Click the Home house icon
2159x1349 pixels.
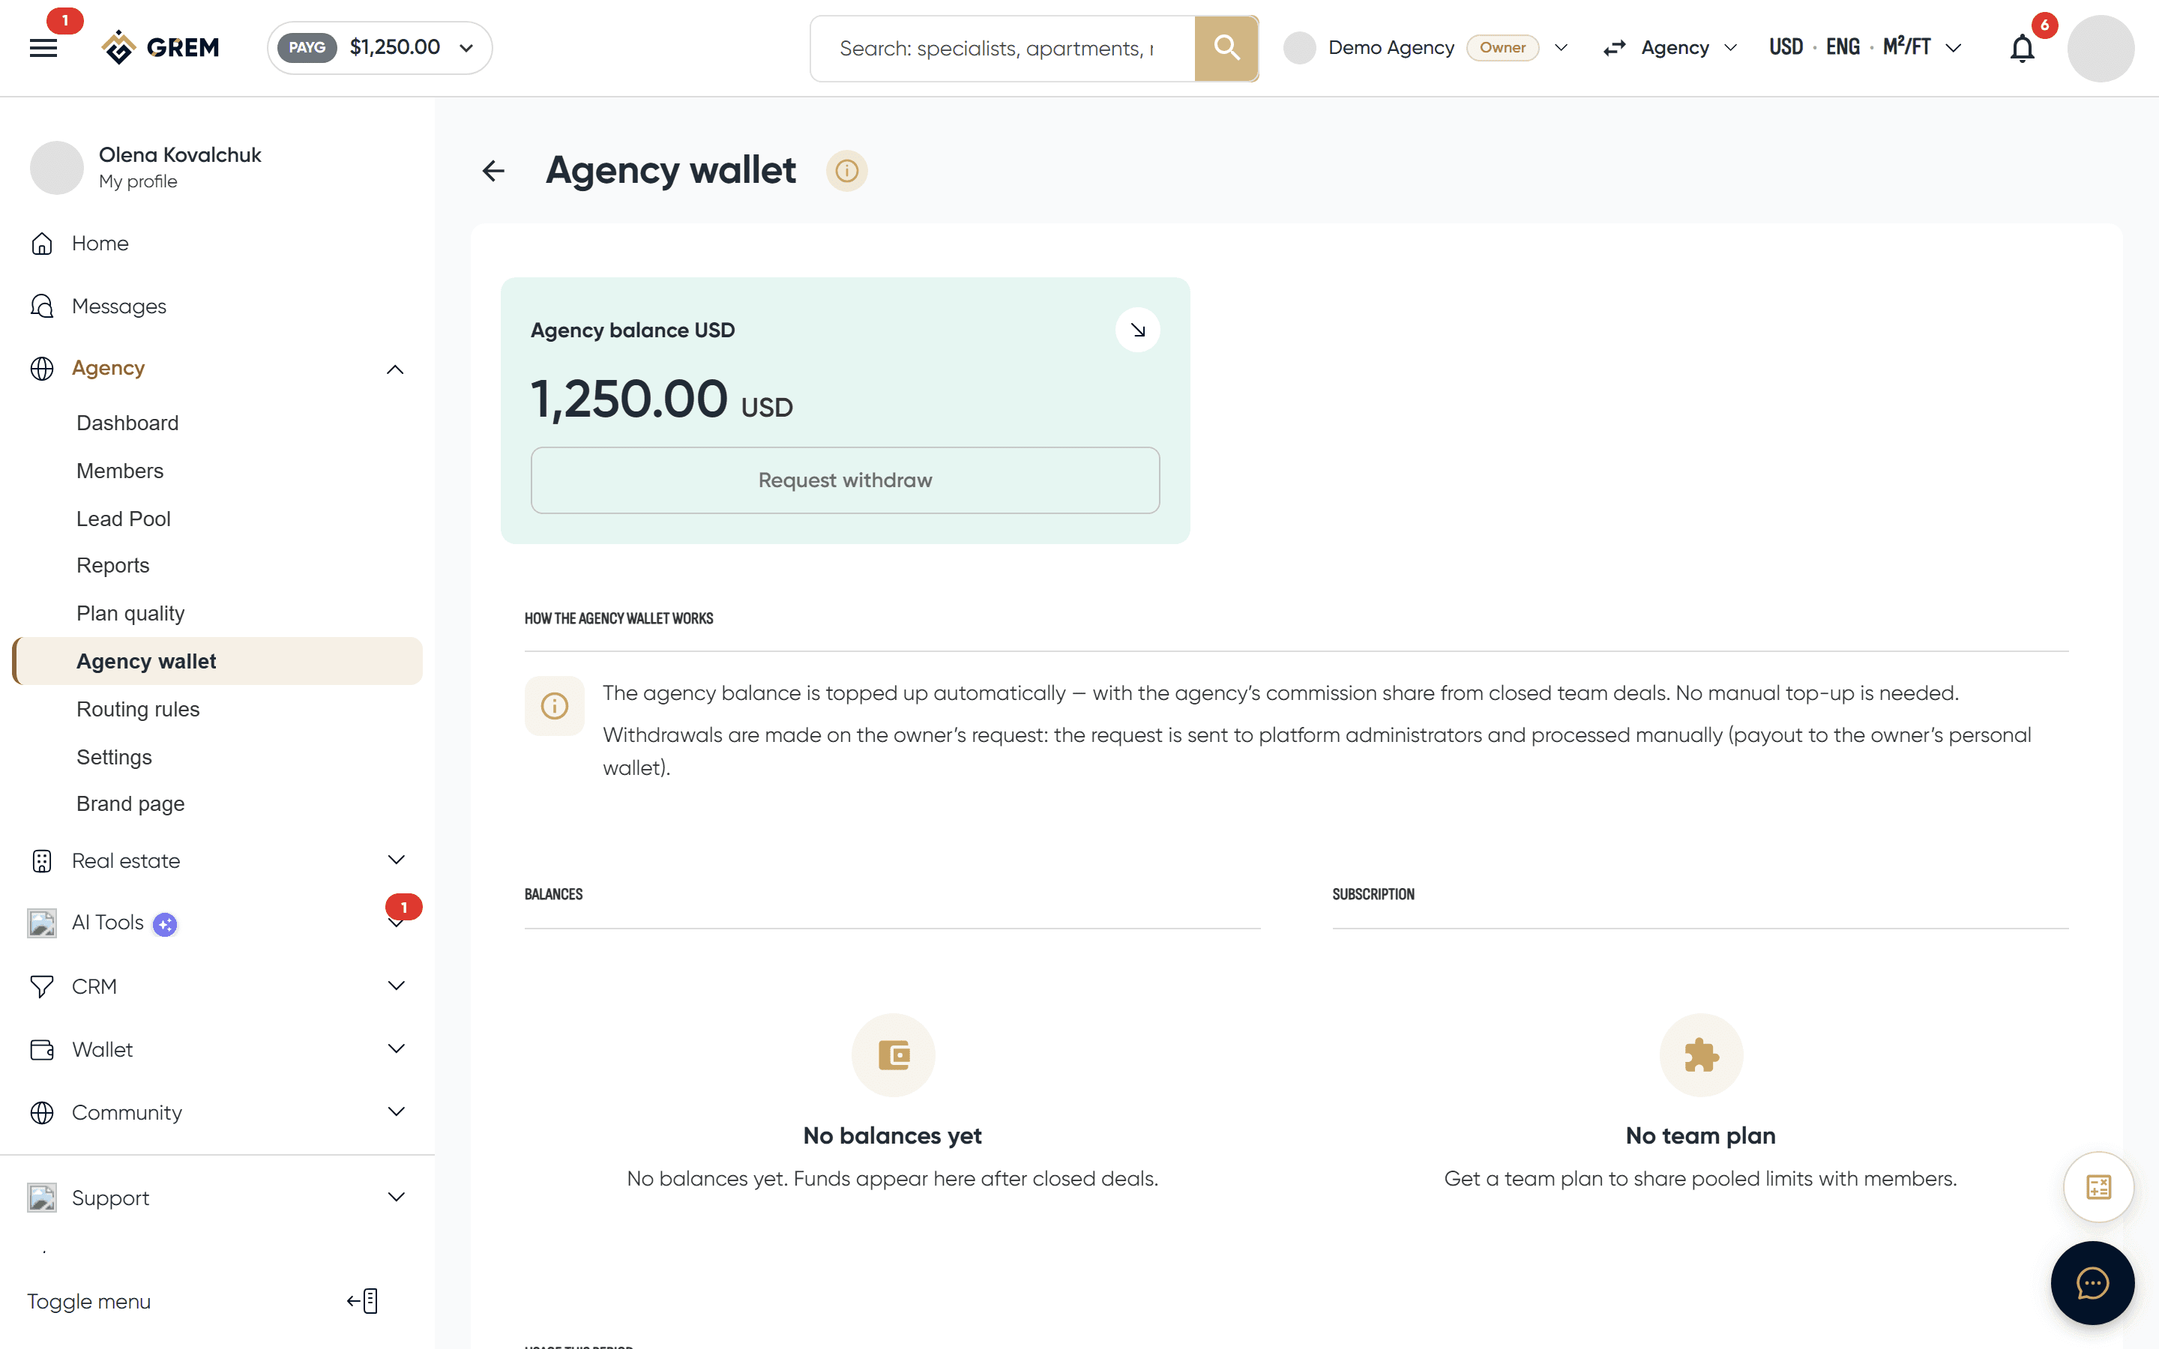42,244
